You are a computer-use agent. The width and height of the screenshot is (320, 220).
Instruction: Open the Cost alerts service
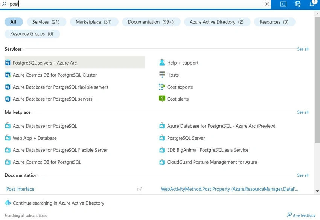[x=178, y=99]
